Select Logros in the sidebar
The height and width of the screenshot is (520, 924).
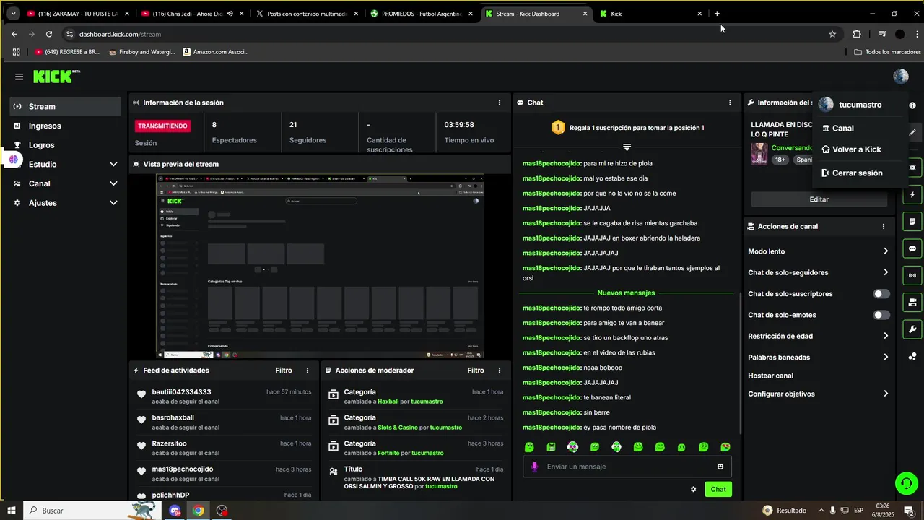[66, 145]
